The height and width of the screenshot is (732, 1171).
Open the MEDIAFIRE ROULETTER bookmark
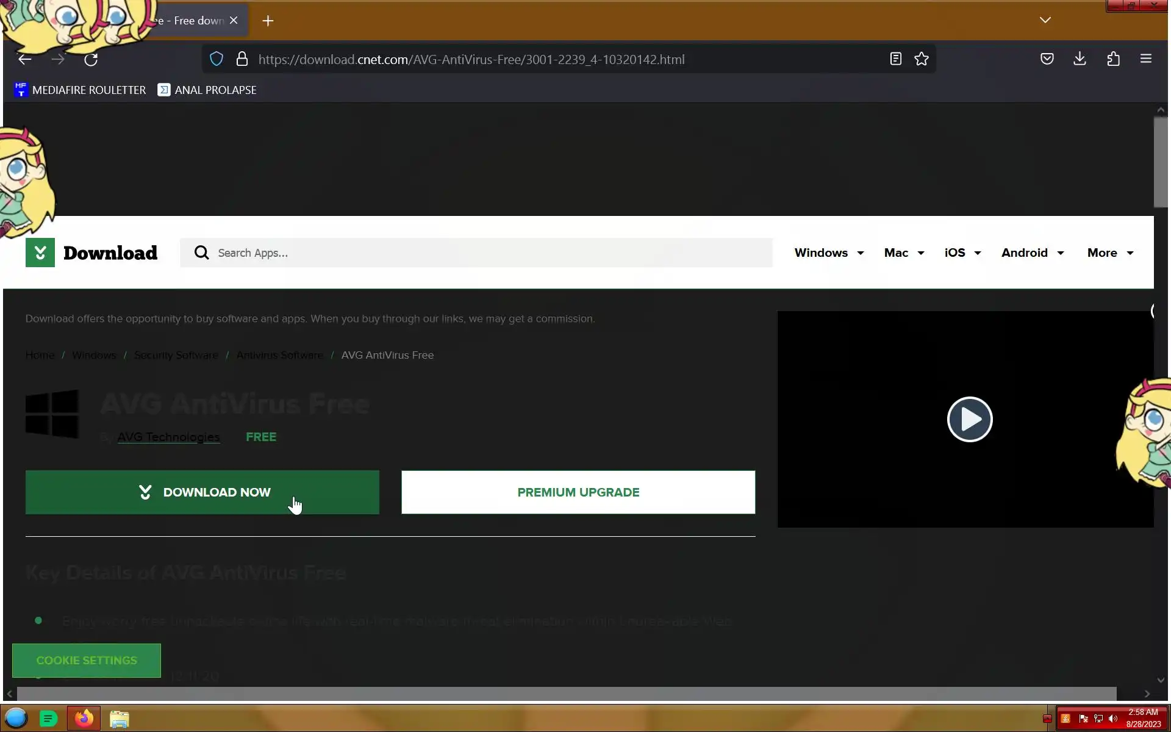tap(80, 90)
